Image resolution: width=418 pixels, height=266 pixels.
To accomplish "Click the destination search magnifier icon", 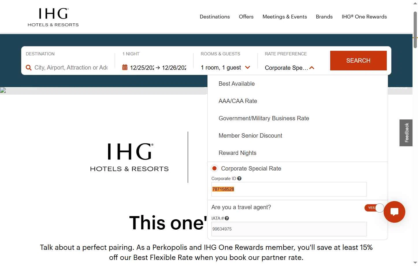I will pyautogui.click(x=29, y=68).
